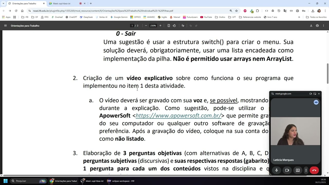Screen dimensions: 329x185
Task: Open PDF viewer more actions menu
Action: [324, 26]
